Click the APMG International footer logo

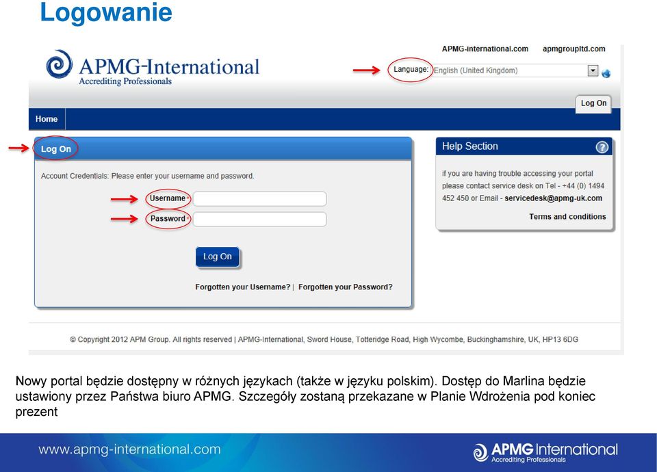tap(545, 452)
